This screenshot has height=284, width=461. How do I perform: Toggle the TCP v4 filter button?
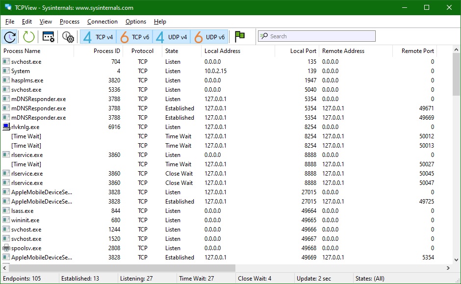(98, 37)
